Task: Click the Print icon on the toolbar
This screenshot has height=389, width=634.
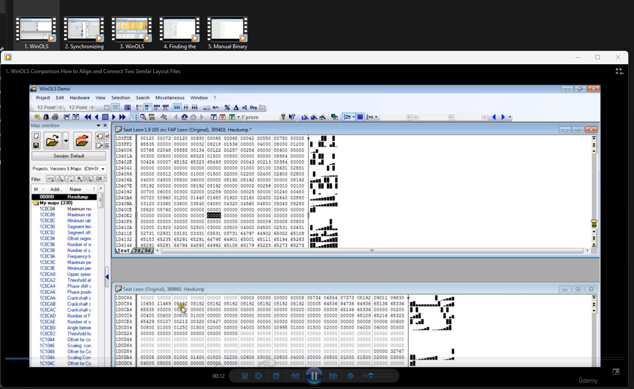Action: click(55, 117)
